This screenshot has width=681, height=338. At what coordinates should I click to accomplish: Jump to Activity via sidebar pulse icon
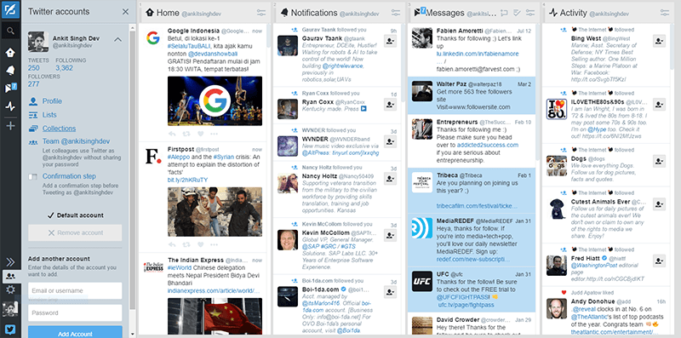point(10,106)
